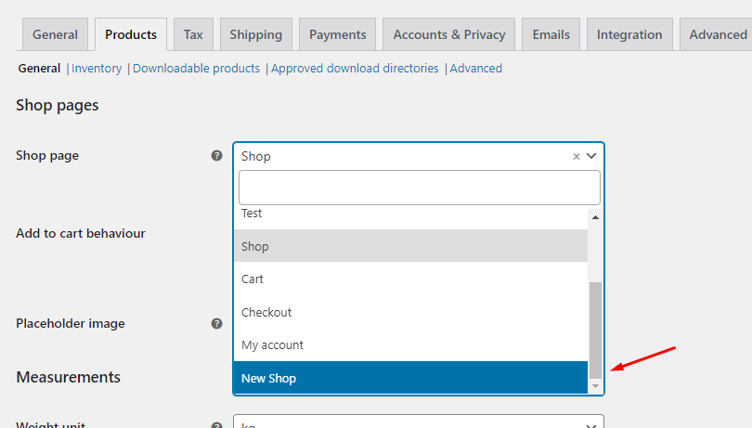Screen dimensions: 752x428
Task: Open the Shipping settings tab
Action: 256,34
